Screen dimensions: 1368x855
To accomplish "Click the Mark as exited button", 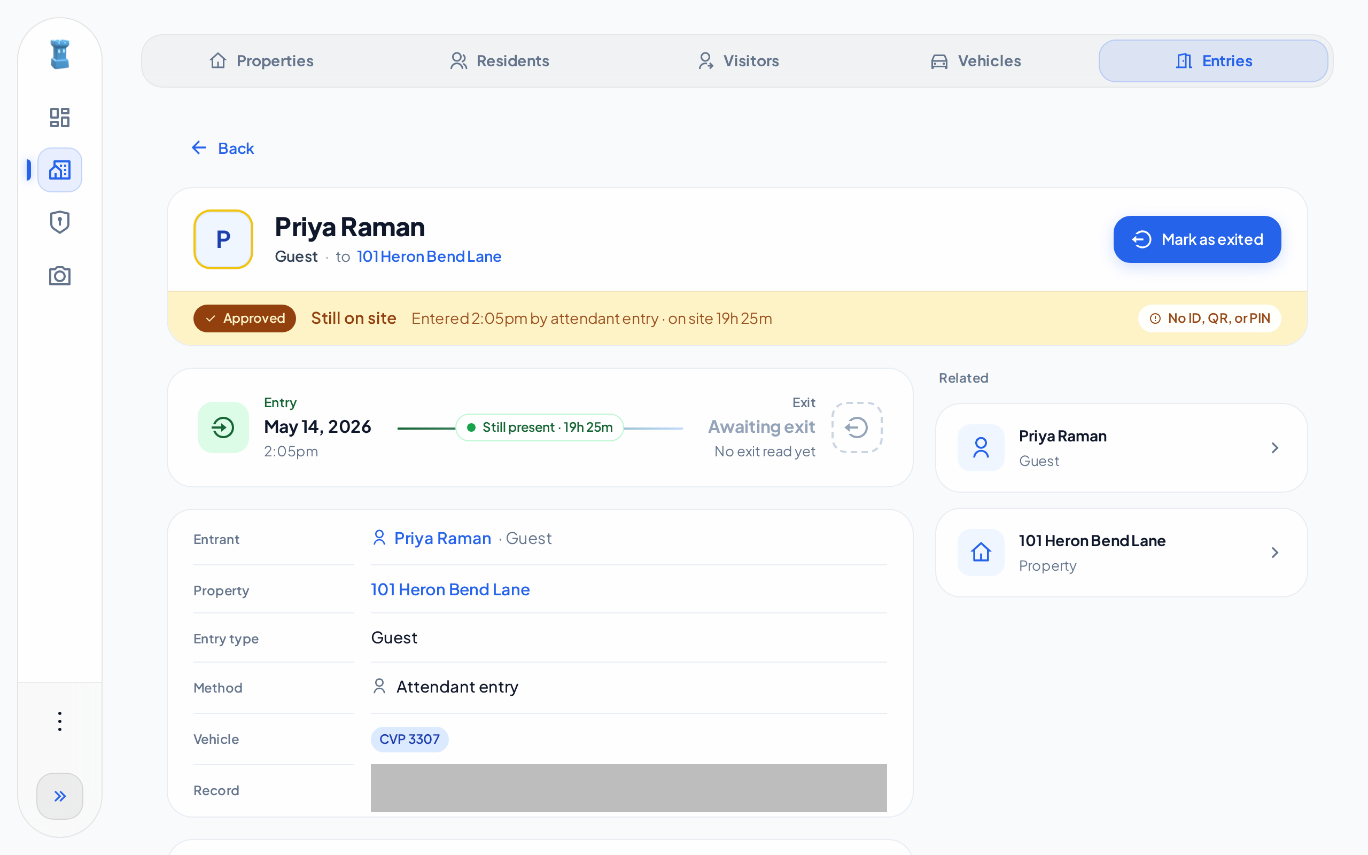I will pos(1196,239).
